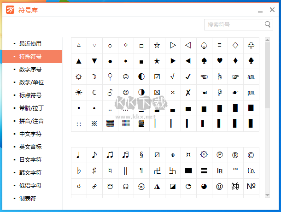Open the 标点符号 category
281x212 pixels.
coord(32,95)
